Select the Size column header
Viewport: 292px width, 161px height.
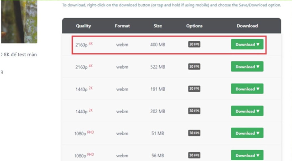point(157,26)
